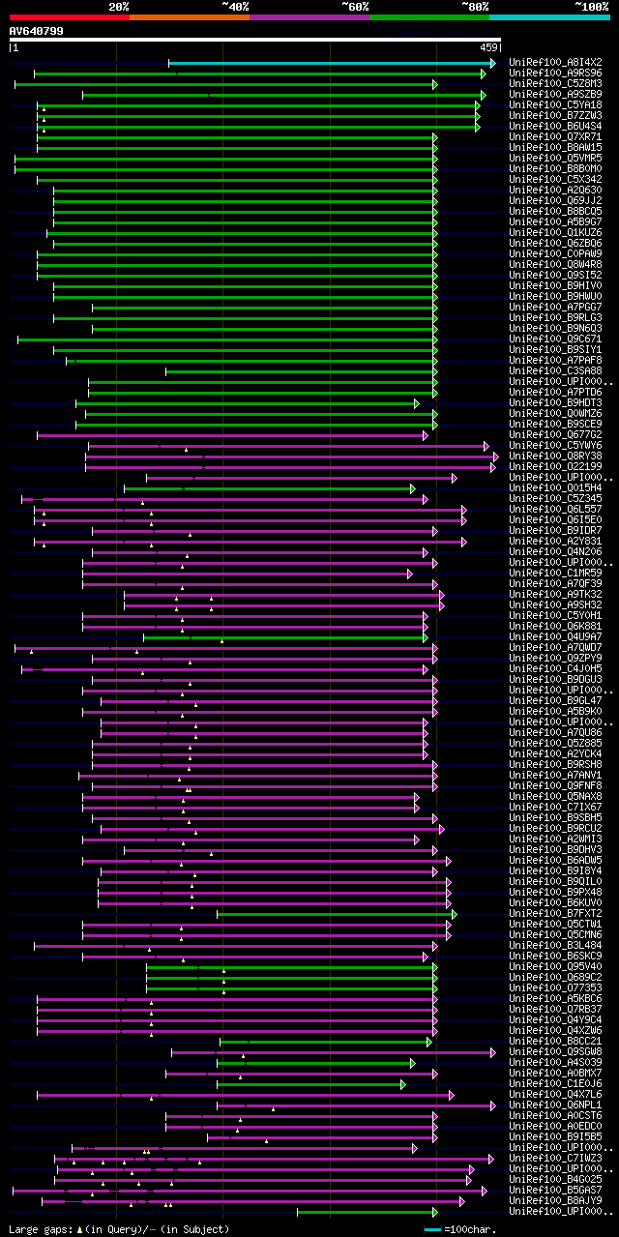Pick the UniRef100_Q5NAX8 subject label
This screenshot has width=619, height=1237.
pyautogui.click(x=555, y=797)
